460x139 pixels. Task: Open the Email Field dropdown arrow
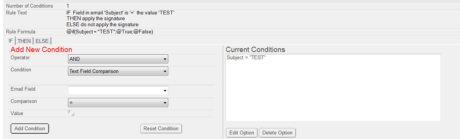pos(164,91)
